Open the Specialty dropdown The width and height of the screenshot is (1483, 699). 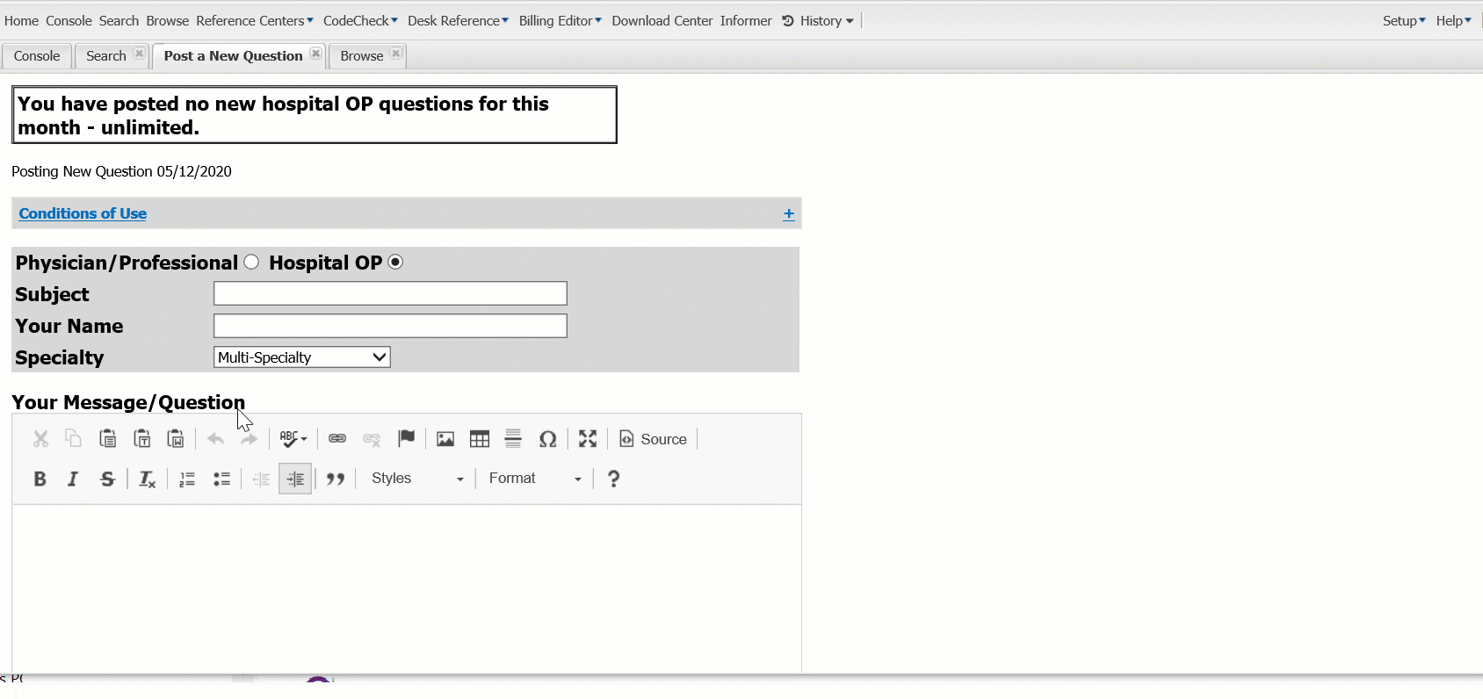coord(301,357)
